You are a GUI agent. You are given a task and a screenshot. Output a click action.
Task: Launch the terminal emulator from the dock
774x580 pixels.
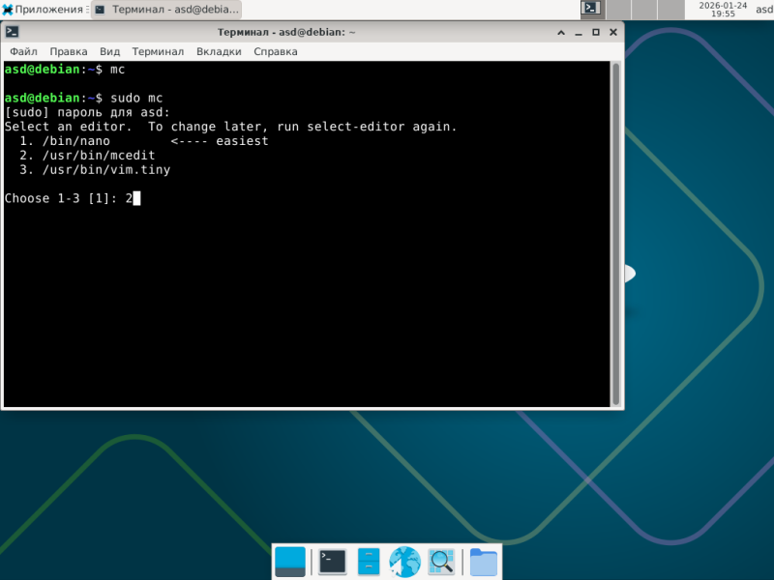[x=332, y=562]
